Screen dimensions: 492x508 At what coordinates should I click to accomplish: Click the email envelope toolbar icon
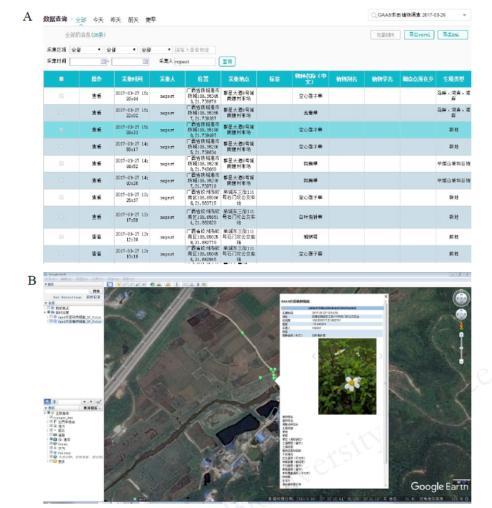coord(186,285)
